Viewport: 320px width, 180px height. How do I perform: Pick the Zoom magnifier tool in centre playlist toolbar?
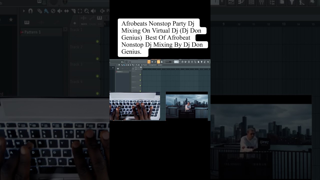(137, 65)
